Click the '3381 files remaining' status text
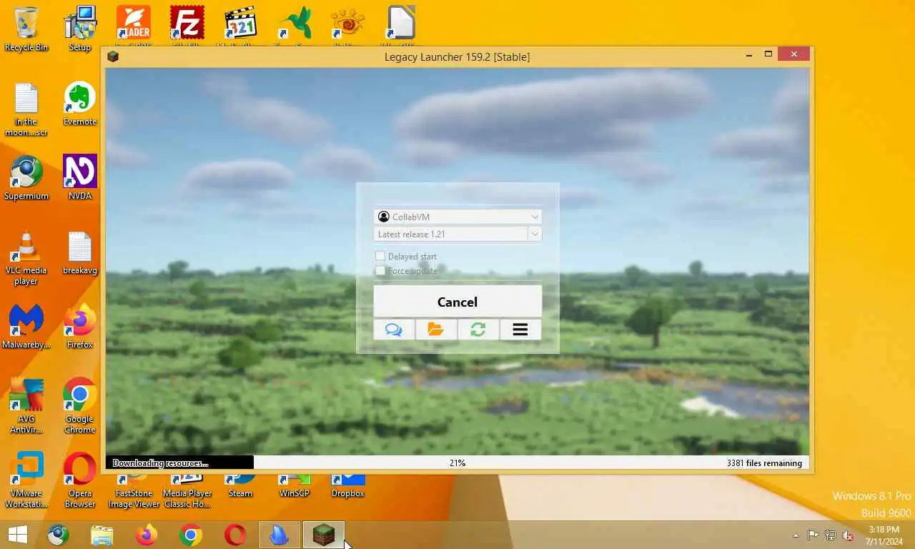This screenshot has height=549, width=915. (x=764, y=463)
